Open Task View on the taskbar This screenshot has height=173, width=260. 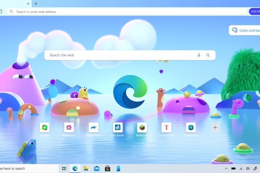tap(64, 169)
